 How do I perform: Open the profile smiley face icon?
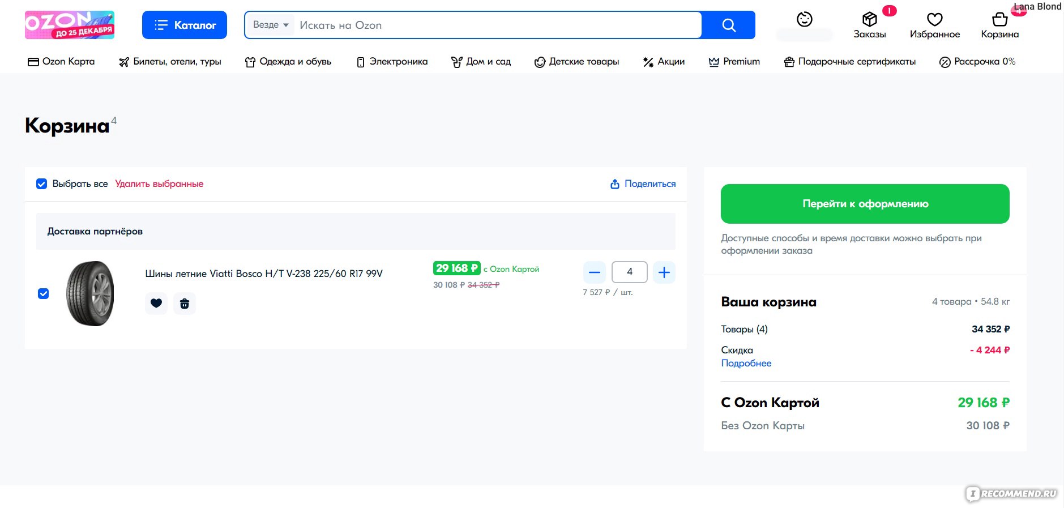tap(804, 20)
